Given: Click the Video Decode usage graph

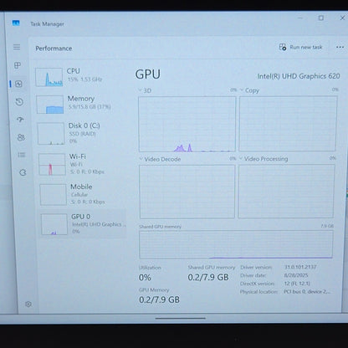Looking at the screenshot, I should [187, 192].
